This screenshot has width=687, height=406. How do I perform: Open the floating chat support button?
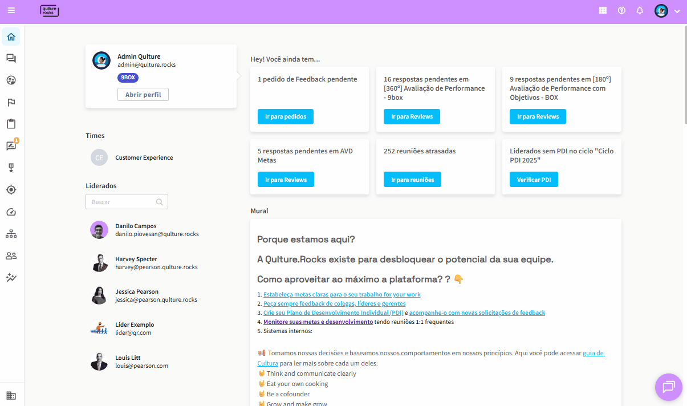tap(669, 387)
